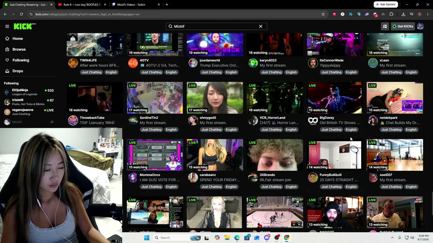The height and width of the screenshot is (243, 433).
Task: Open the BigDavey channel avatar
Action: click(313, 120)
